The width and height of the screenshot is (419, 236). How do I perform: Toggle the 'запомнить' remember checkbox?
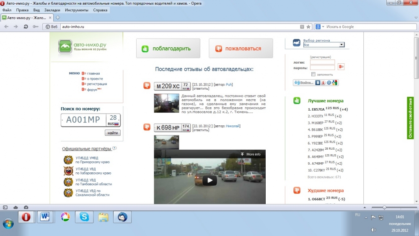pos(313,74)
